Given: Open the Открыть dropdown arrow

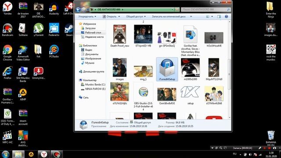Looking at the screenshot, I should [119, 17].
